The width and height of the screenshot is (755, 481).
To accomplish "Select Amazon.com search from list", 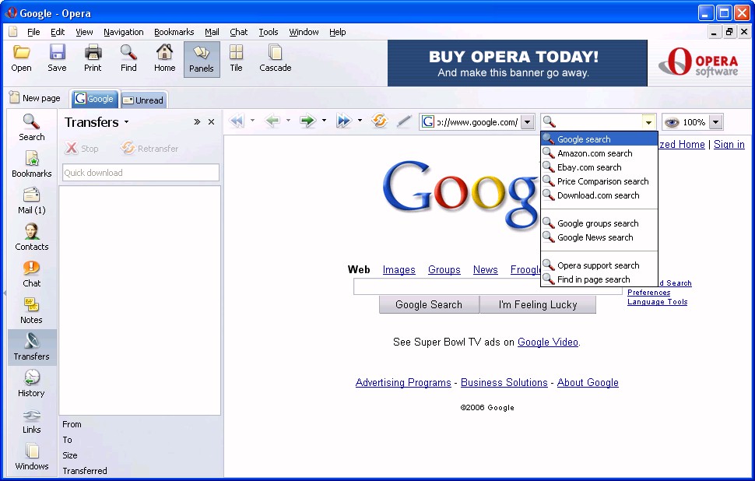I will tap(595, 153).
